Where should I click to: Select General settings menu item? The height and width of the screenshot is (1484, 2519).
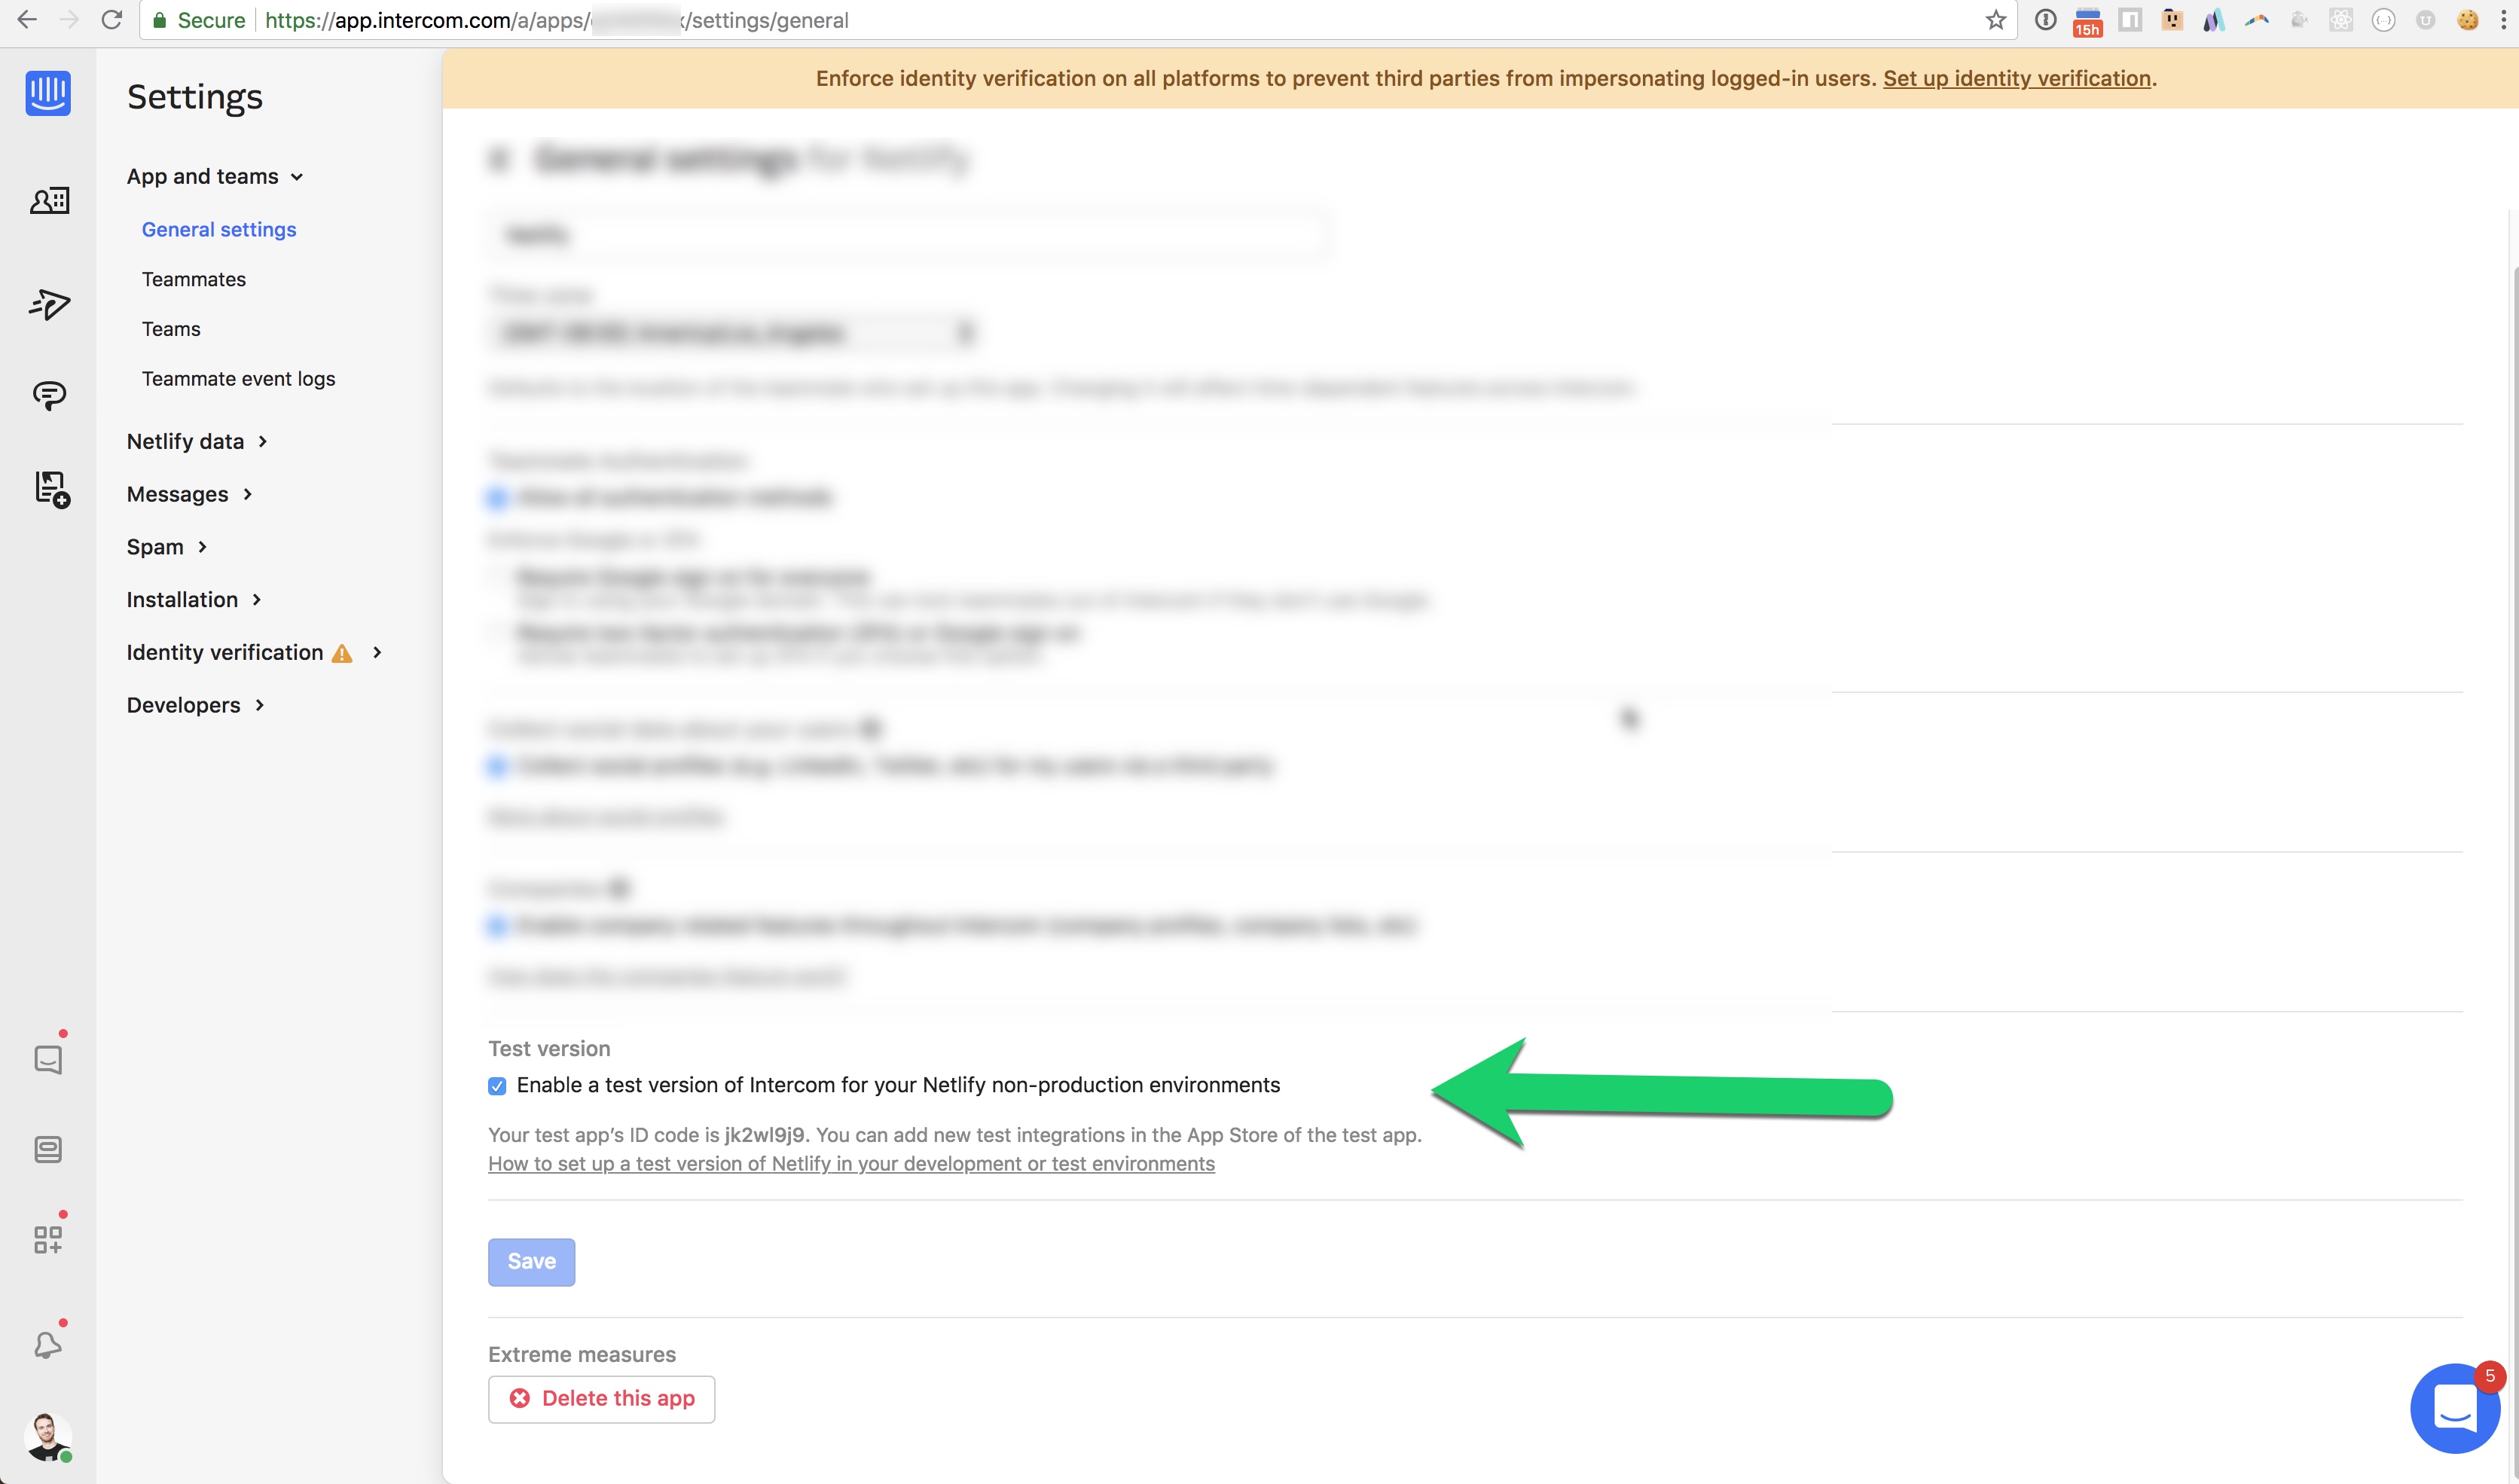point(219,230)
